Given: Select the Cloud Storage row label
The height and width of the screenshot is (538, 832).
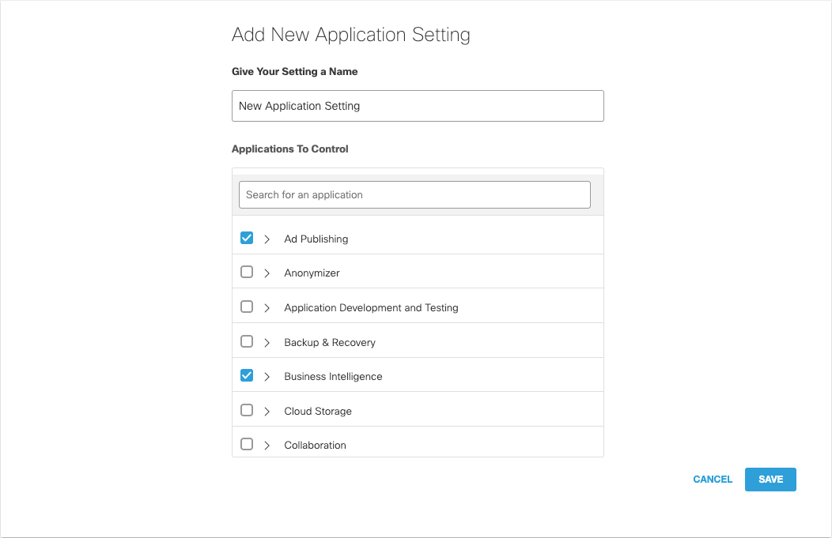Looking at the screenshot, I should coord(318,412).
